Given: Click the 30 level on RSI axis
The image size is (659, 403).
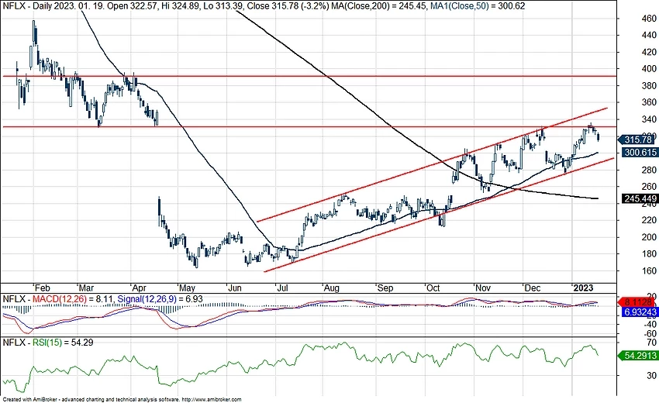Looking at the screenshot, I should (x=652, y=375).
